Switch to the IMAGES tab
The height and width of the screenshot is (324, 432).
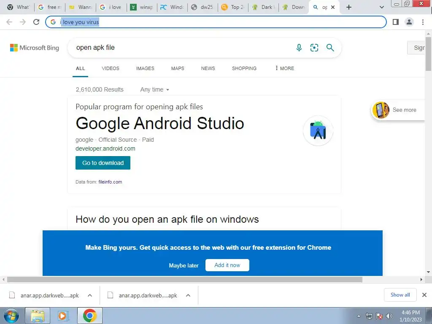pos(145,68)
